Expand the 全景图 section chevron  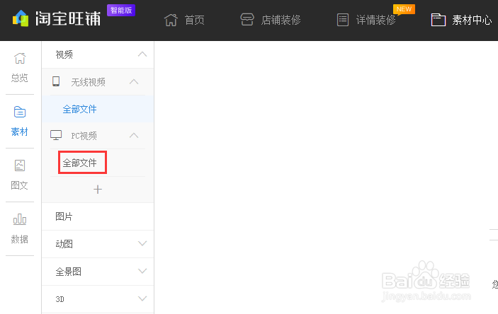pyautogui.click(x=142, y=271)
